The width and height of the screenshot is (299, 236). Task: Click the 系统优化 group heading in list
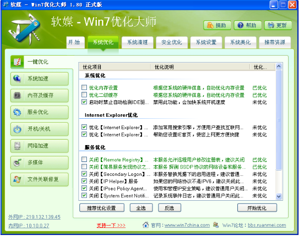(95, 76)
